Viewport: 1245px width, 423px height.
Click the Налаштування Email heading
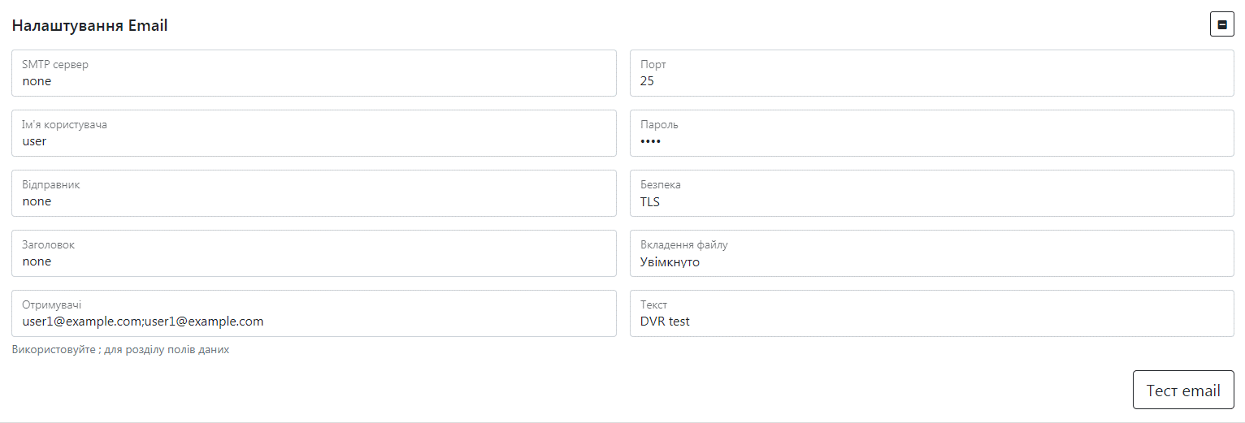89,26
